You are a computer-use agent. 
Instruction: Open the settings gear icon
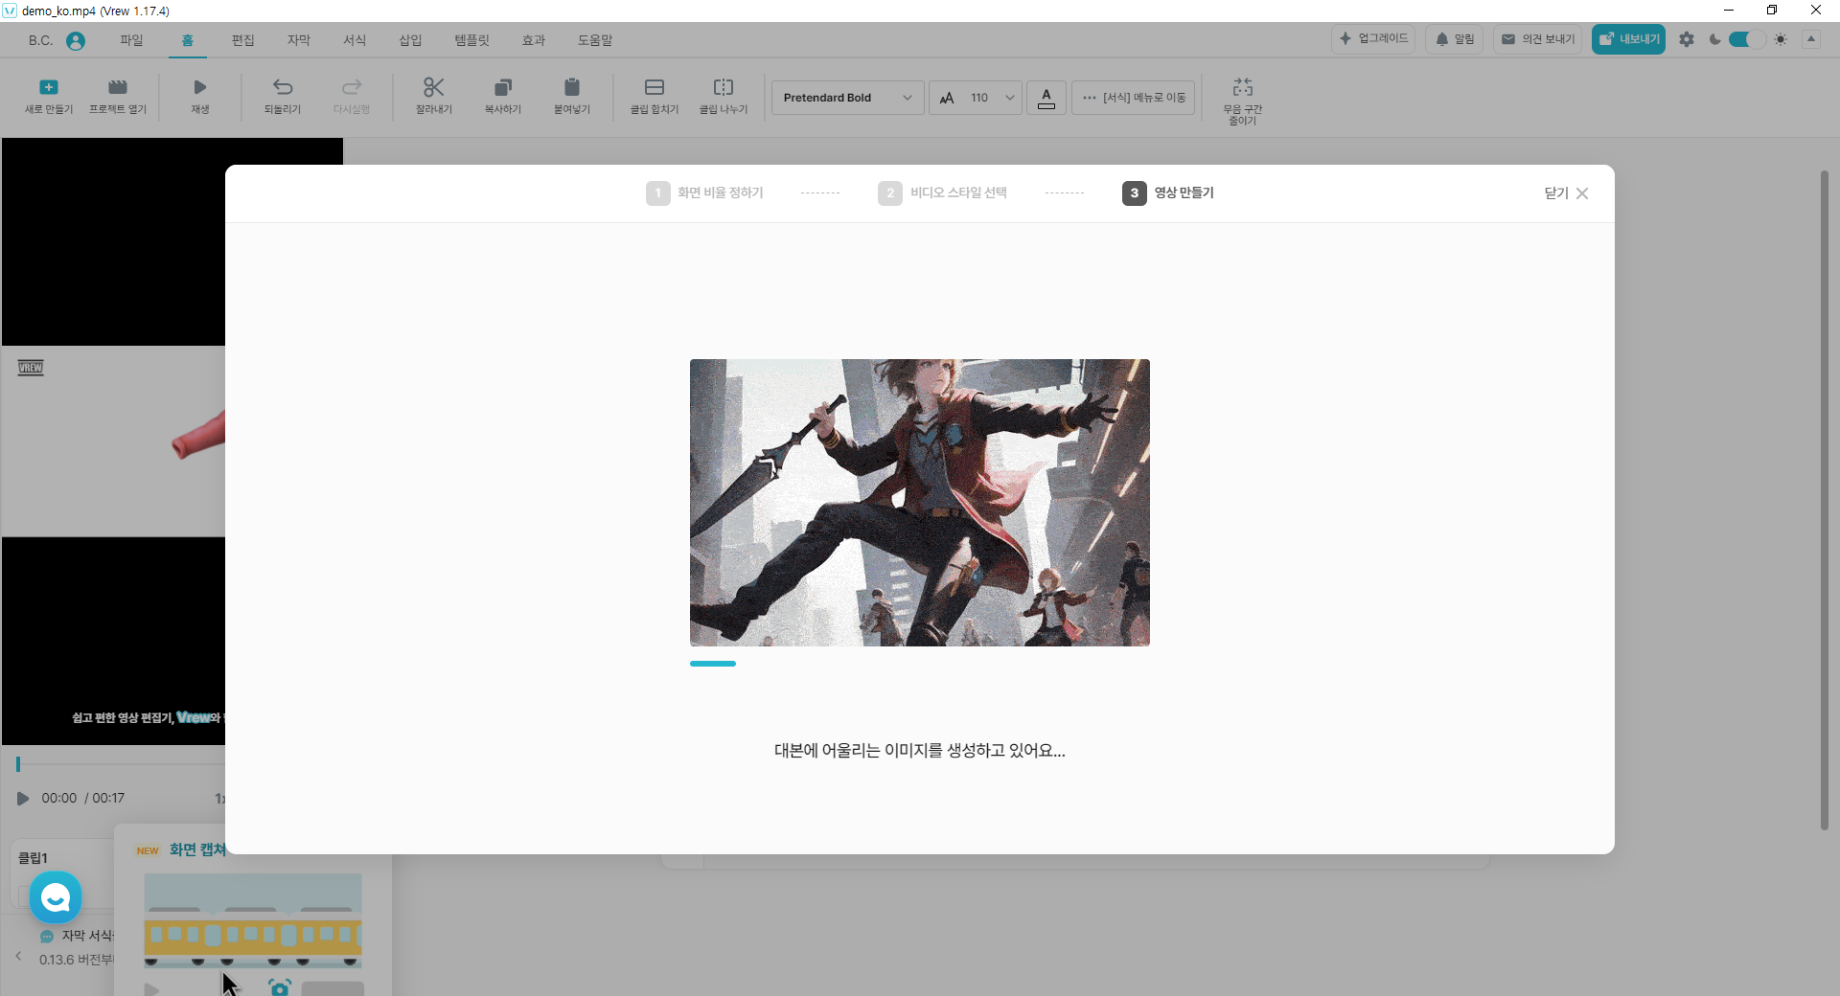(1687, 39)
